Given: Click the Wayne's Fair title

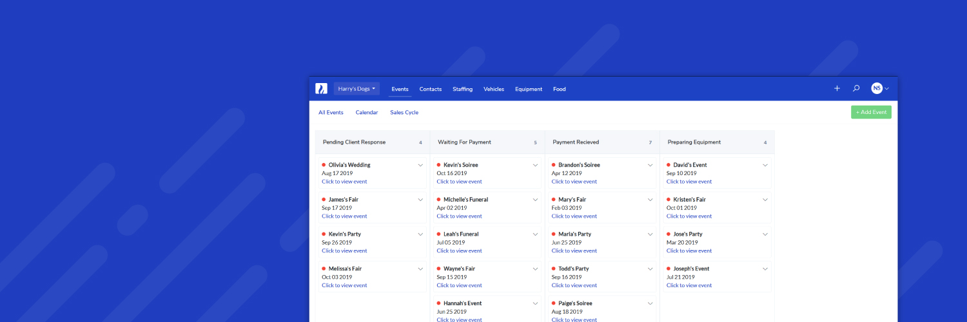Looking at the screenshot, I should point(459,269).
